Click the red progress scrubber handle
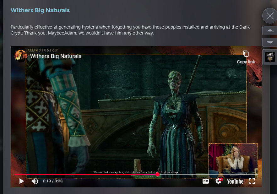277x194 pixels. point(158,175)
